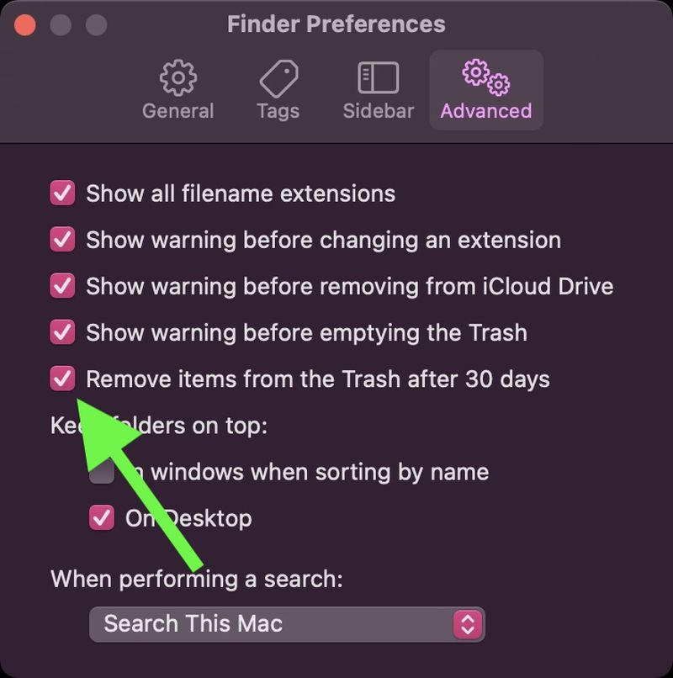Enable folders on top when sorting by name
Viewport: 673px width, 678px height.
click(101, 472)
